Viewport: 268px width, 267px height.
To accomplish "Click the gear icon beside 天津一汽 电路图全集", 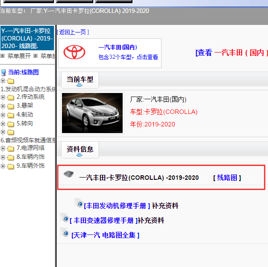I will point(65,233).
